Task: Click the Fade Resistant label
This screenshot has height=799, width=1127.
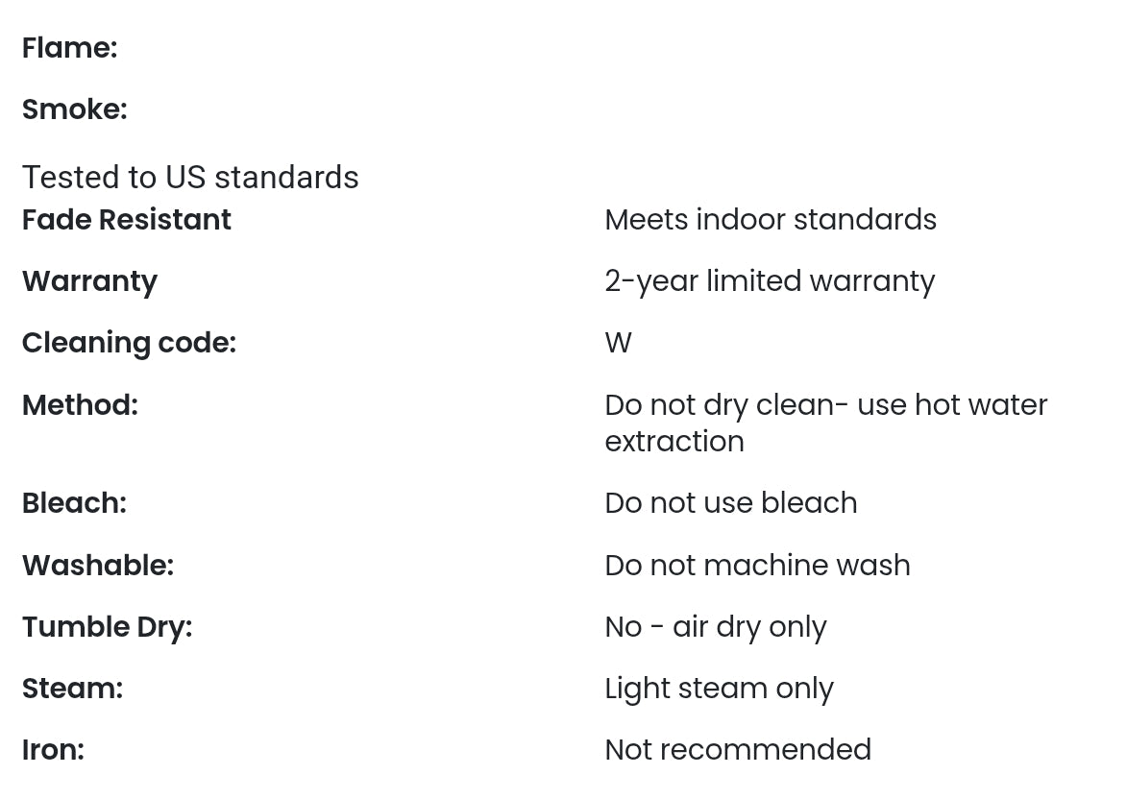Action: [x=126, y=220]
